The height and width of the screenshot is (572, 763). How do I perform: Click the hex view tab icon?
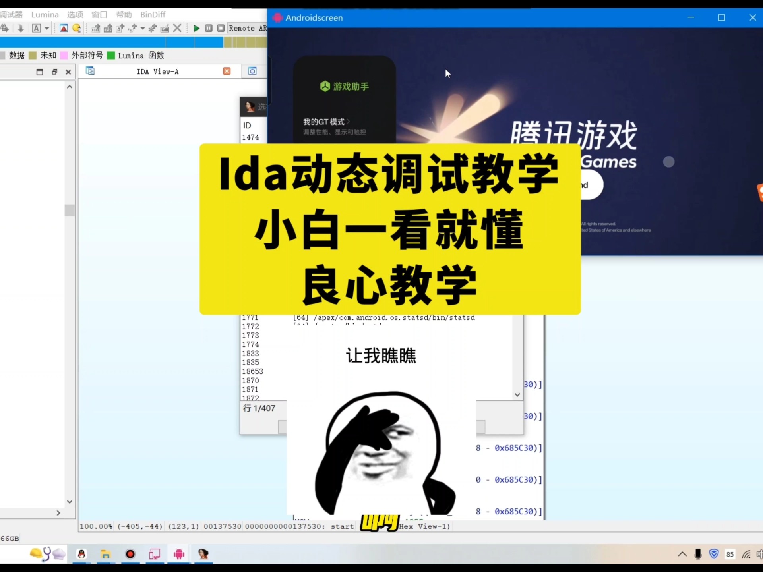click(x=252, y=71)
